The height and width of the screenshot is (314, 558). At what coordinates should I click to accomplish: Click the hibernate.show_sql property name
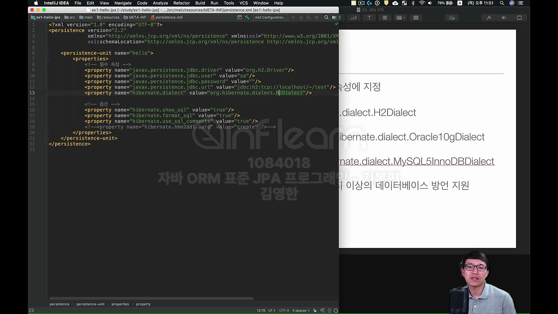(x=160, y=110)
